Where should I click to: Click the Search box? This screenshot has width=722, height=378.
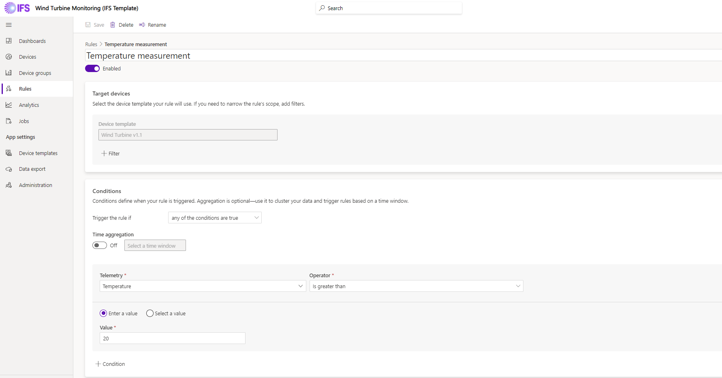pos(389,8)
